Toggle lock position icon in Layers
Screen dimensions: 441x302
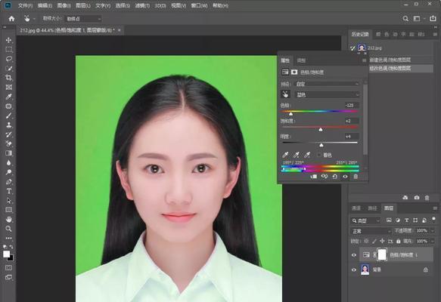click(x=382, y=241)
